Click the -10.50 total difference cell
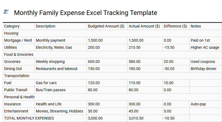Screen dimensions: 222x122 (x=176, y=118)
